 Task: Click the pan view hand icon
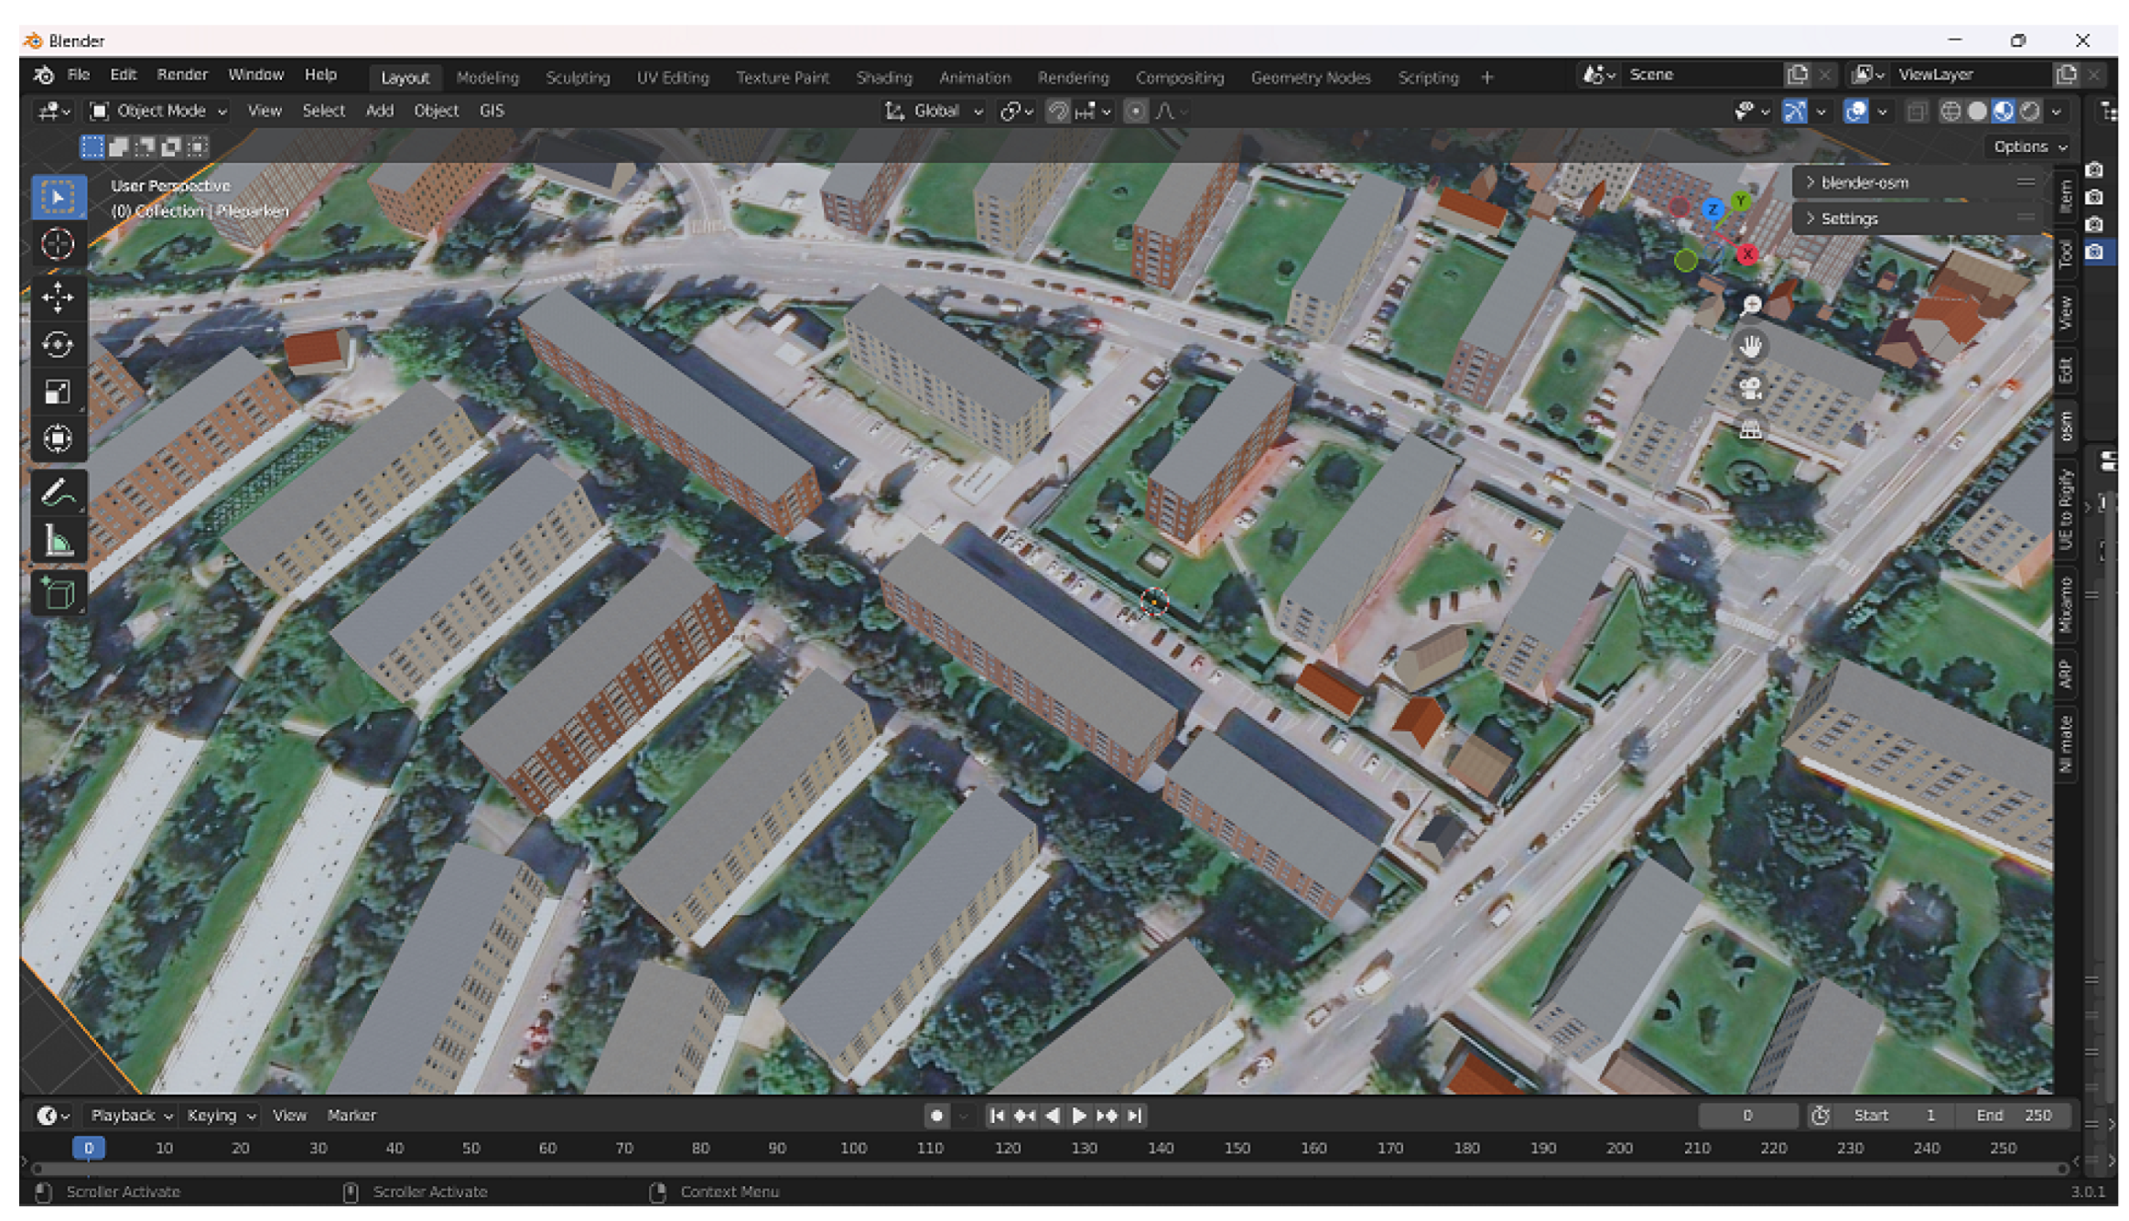1750,346
